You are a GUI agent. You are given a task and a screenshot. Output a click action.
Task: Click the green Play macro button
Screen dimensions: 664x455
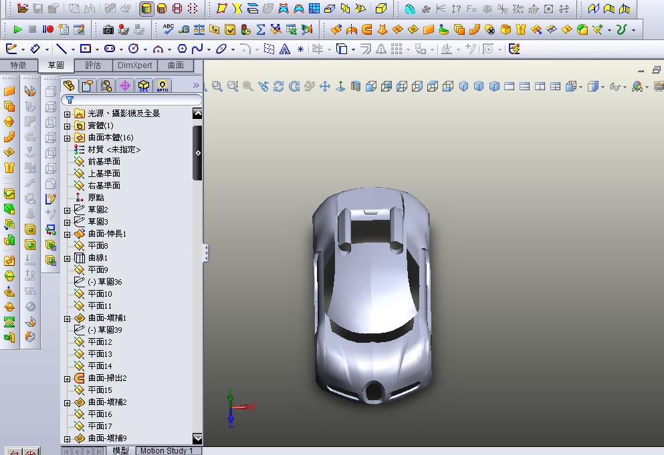tap(17, 29)
